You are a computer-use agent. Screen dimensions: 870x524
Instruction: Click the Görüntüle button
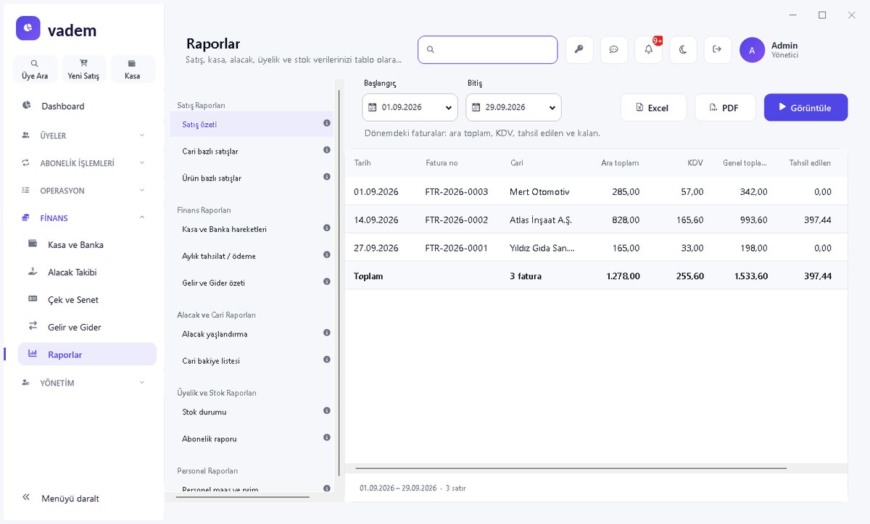[x=805, y=107]
